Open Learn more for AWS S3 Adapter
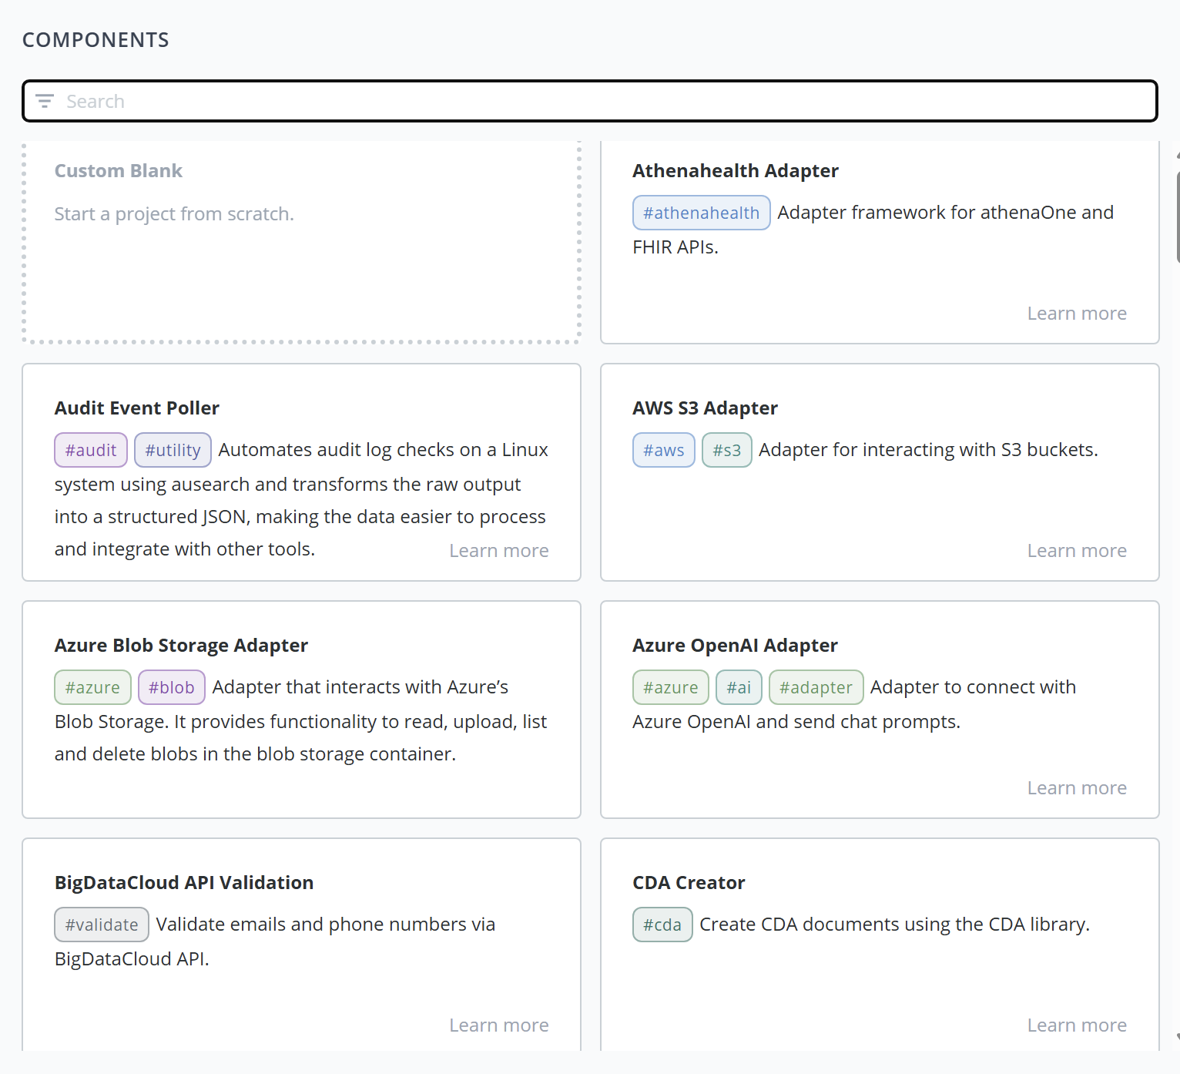Viewport: 1180px width, 1074px height. [x=1077, y=551]
